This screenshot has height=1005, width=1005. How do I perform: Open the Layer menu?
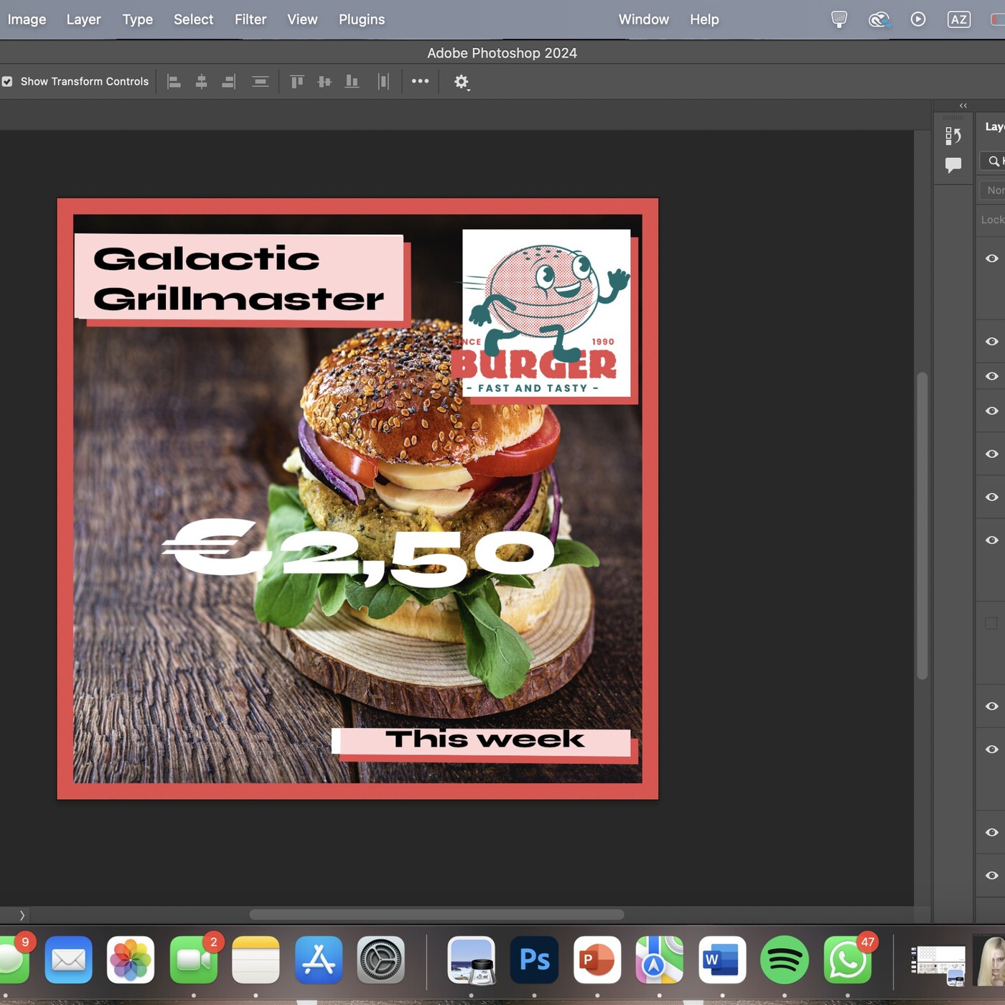click(x=84, y=19)
